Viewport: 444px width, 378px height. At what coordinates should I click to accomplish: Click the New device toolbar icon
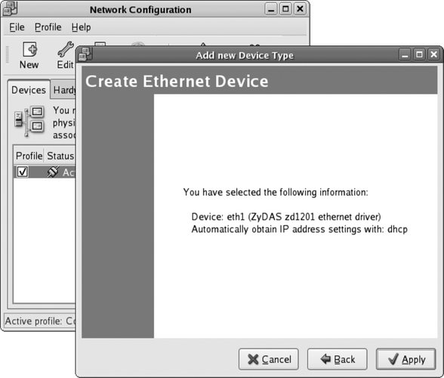pyautogui.click(x=29, y=50)
